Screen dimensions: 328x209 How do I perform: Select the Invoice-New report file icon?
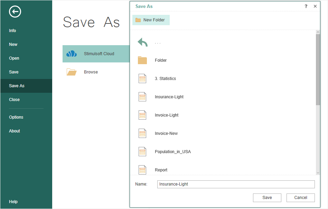[x=142, y=133]
